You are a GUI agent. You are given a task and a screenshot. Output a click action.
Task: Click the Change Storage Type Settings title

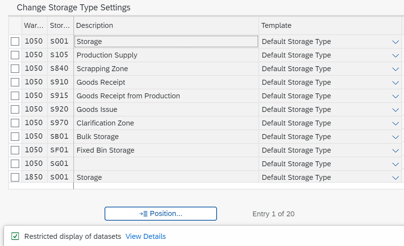(74, 8)
